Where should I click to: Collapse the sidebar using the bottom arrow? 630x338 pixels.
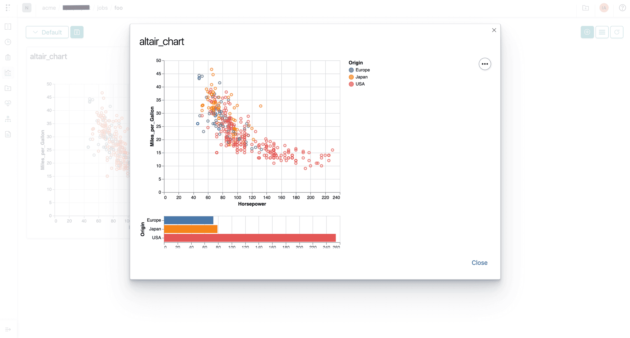click(8, 329)
